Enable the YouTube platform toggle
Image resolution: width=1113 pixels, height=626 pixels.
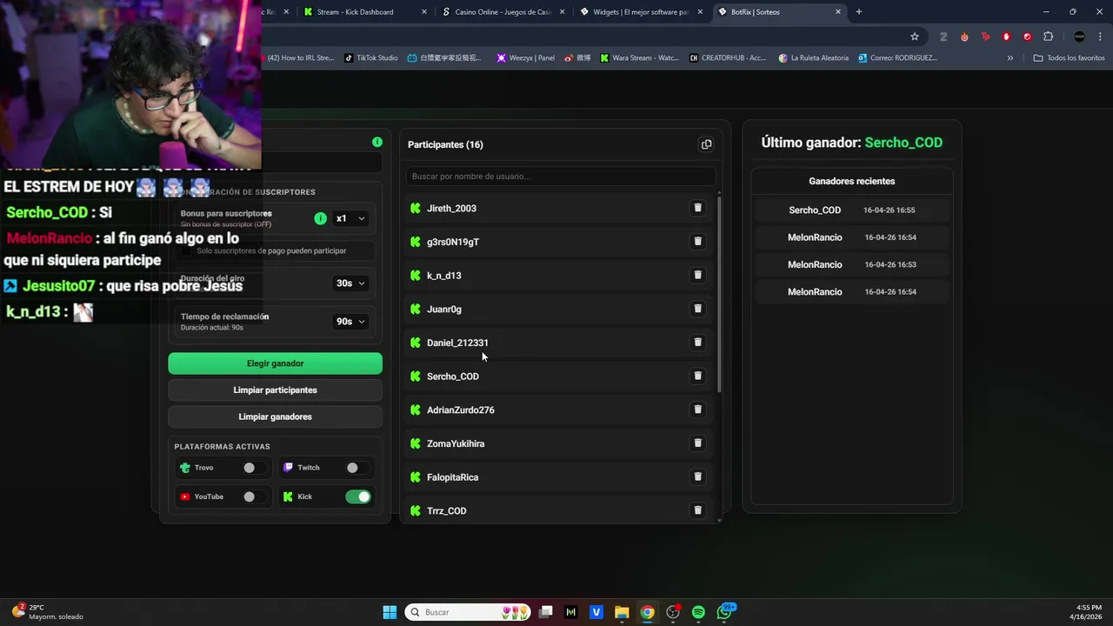pos(254,496)
